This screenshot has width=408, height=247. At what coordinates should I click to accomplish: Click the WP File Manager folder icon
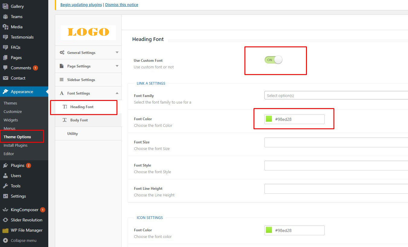[x=5, y=230]
